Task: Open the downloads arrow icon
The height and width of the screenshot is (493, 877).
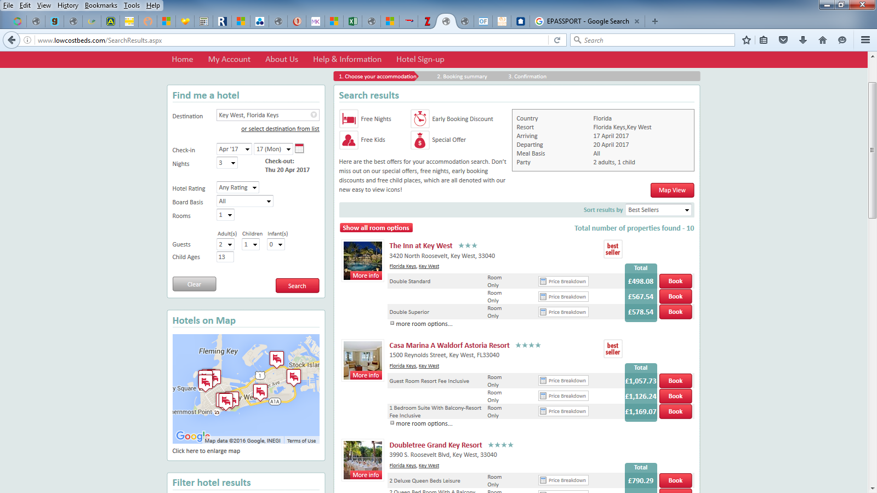Action: pyautogui.click(x=803, y=40)
